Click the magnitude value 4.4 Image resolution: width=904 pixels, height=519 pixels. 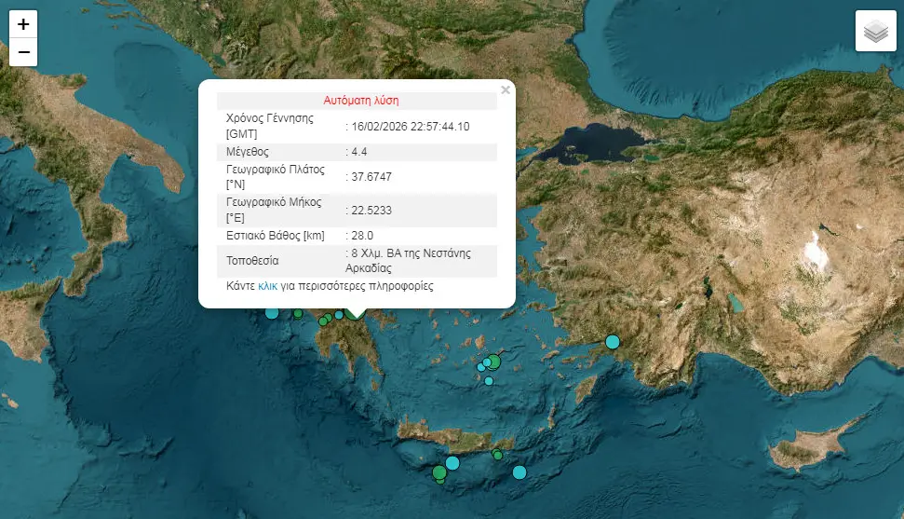[x=361, y=151]
